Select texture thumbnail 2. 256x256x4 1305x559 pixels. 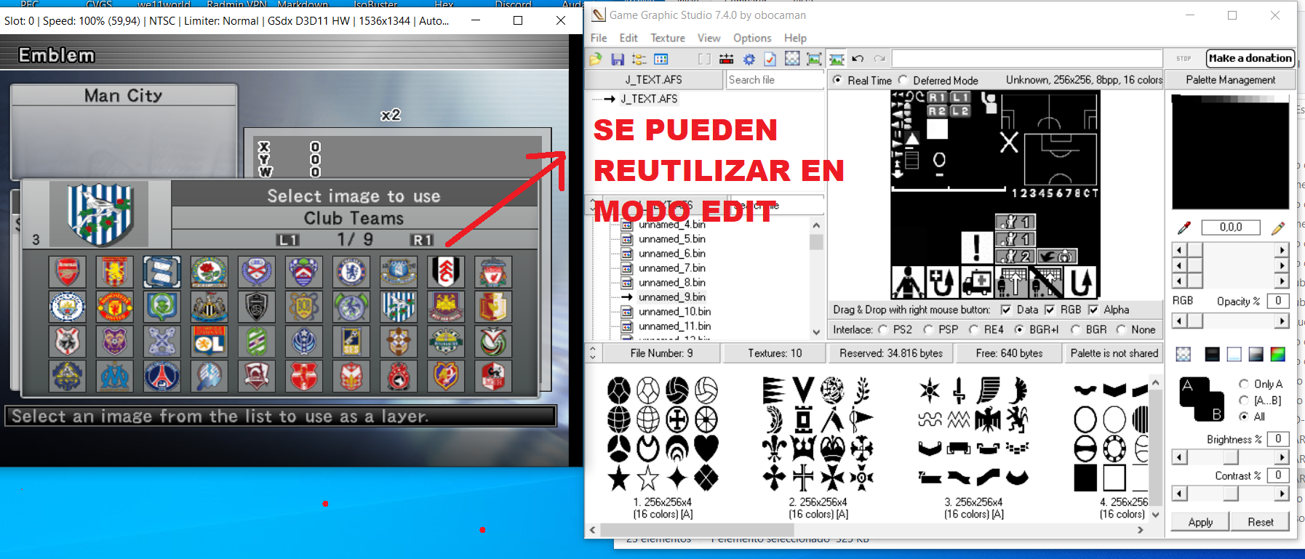pyautogui.click(x=818, y=446)
